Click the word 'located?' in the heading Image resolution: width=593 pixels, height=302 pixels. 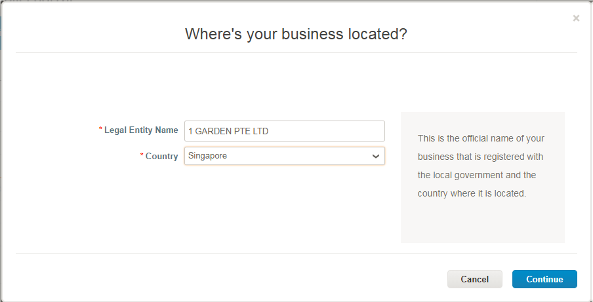pyautogui.click(x=377, y=34)
